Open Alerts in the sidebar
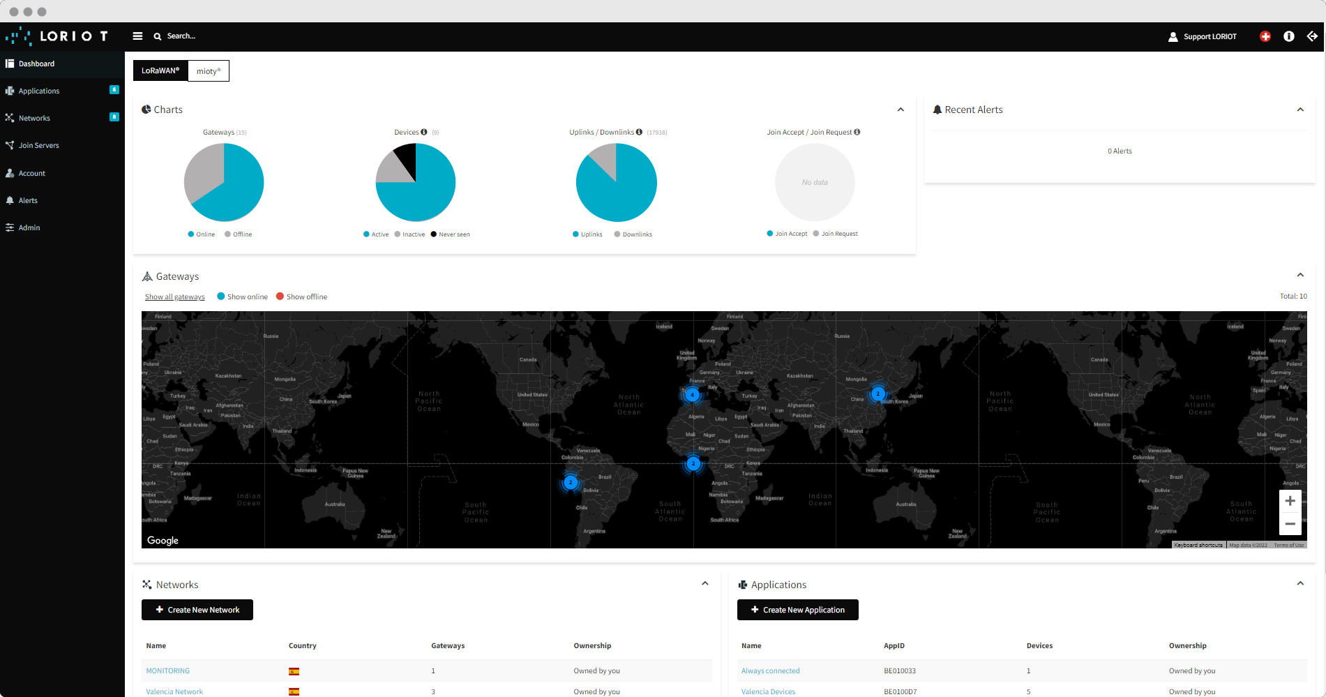 (62, 200)
